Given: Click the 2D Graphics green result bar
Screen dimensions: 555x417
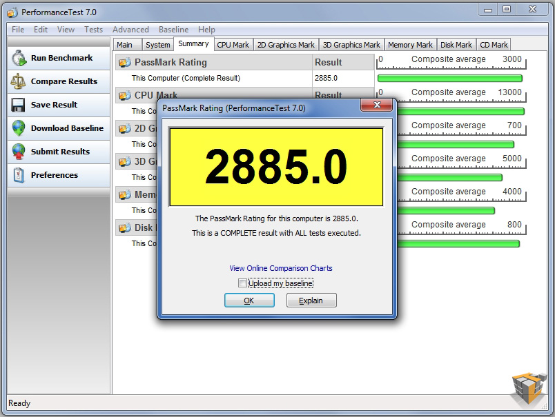Looking at the screenshot, I should [x=455, y=145].
